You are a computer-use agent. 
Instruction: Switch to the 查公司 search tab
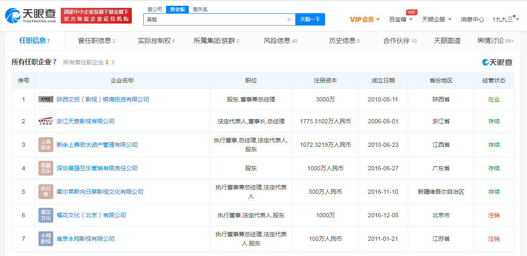pyautogui.click(x=155, y=9)
